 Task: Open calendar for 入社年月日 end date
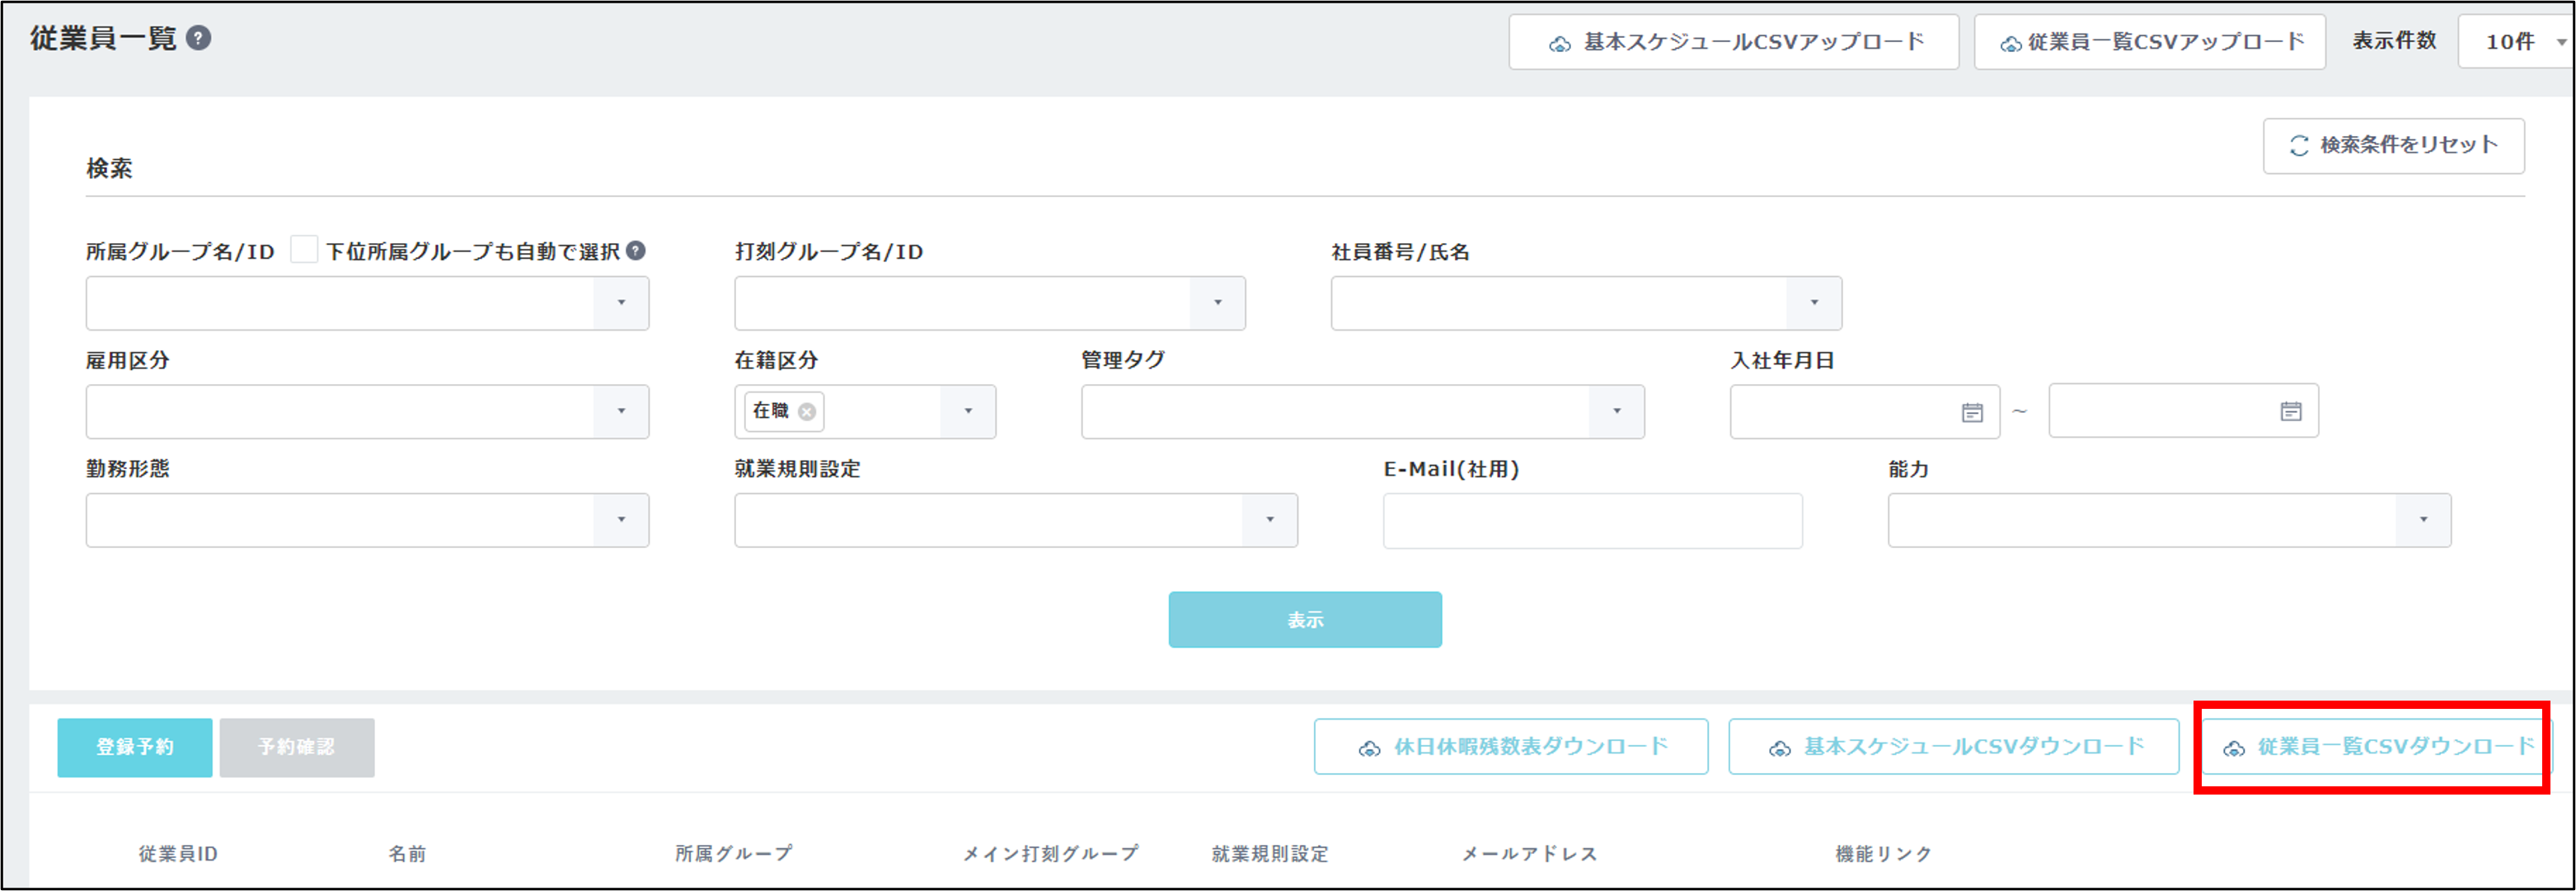pos(2290,411)
